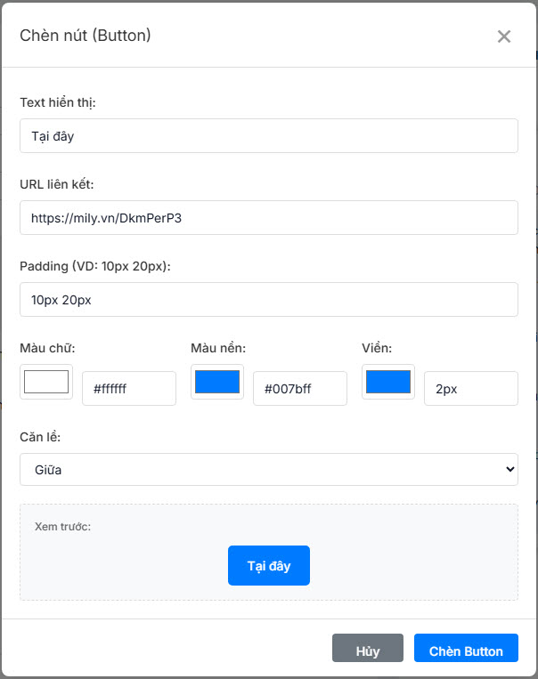
Task: Focus the URL liên kết text field
Action: 268,217
